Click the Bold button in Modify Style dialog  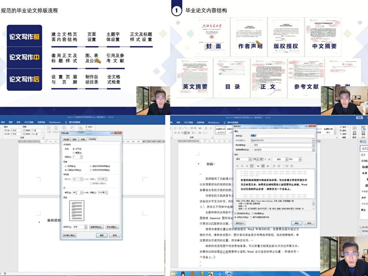(x=261, y=159)
